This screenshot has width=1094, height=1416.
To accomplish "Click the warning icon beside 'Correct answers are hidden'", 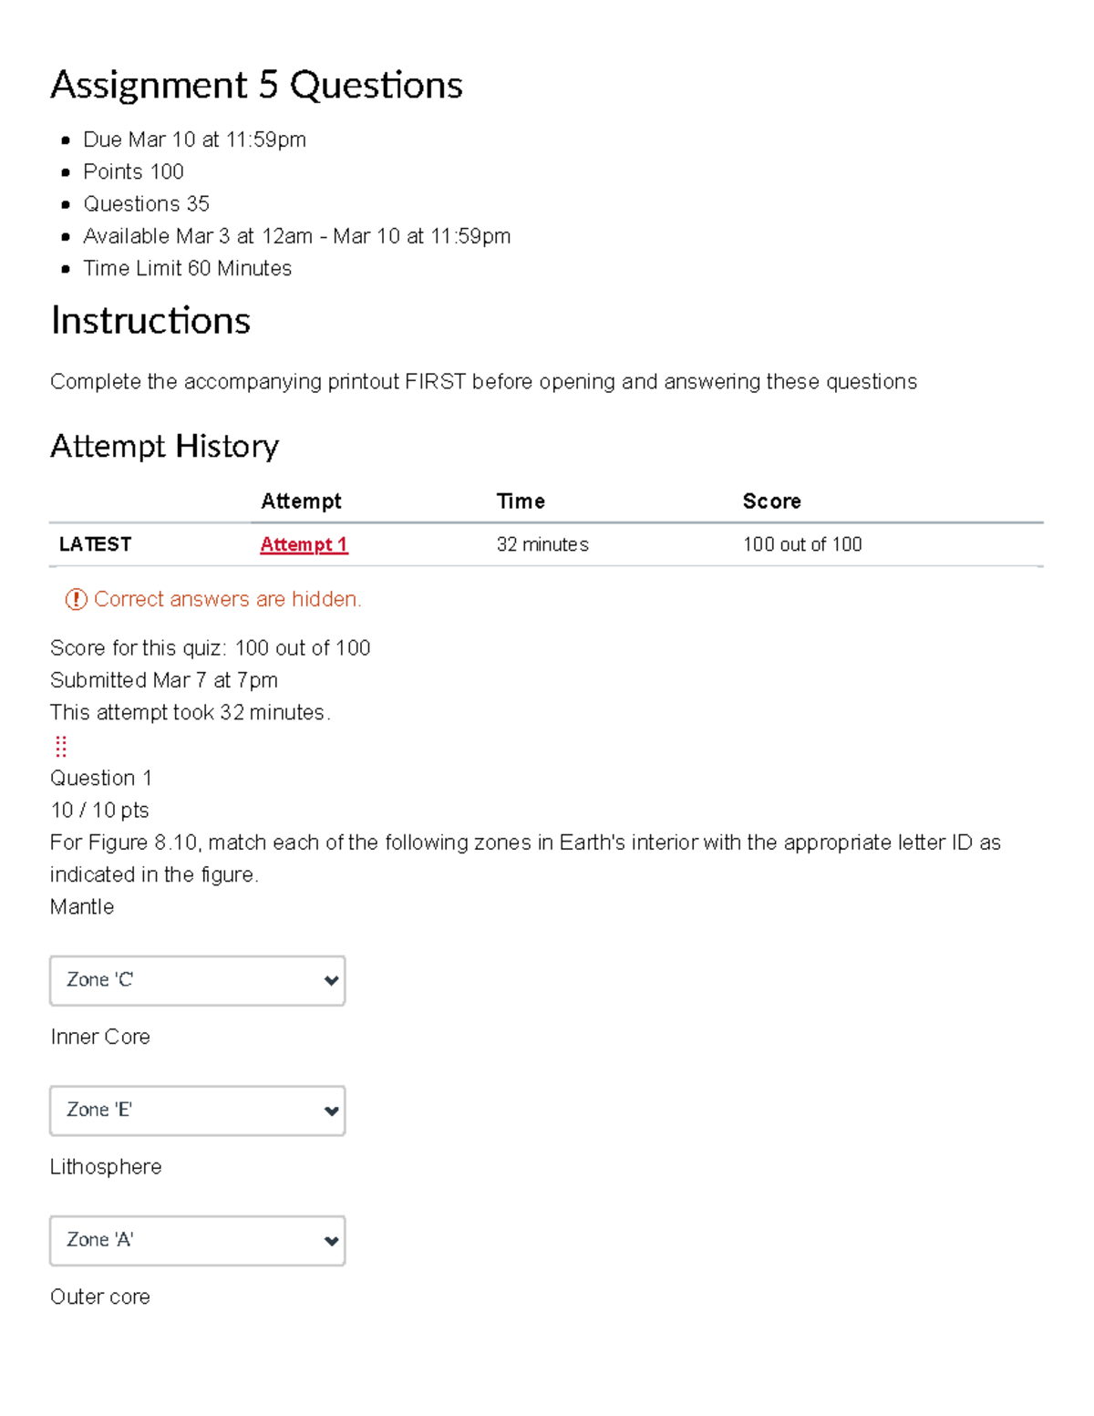I will pyautogui.click(x=76, y=599).
